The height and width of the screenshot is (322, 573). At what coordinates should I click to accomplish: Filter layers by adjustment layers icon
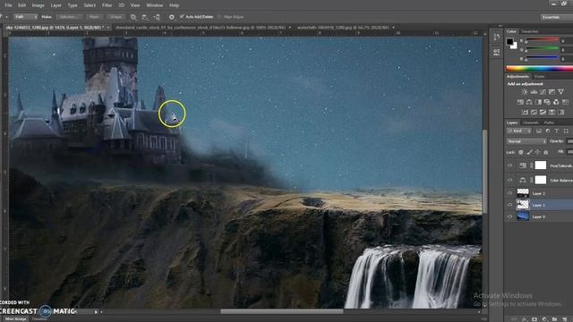[548, 131]
